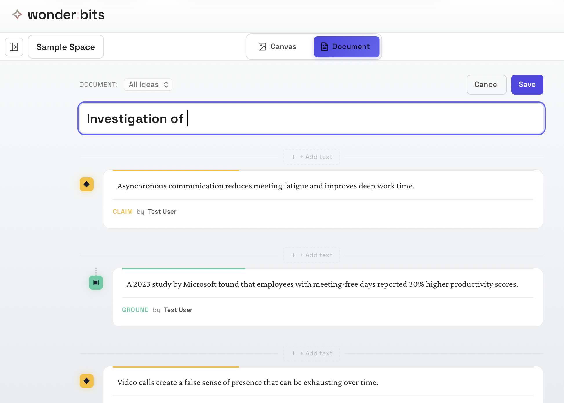Click the All Ideas chevron arrows

tap(166, 85)
